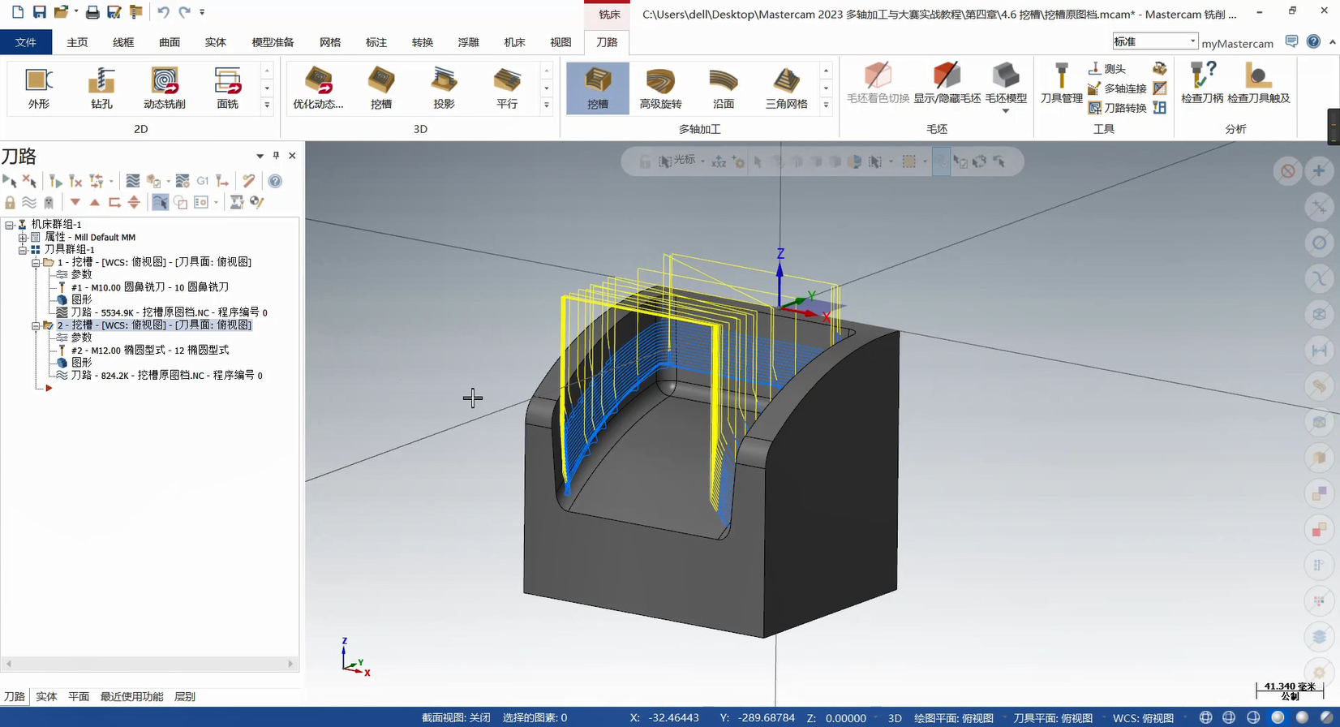This screenshot has height=727, width=1340.
Task: Open the 曲面 ribbon tab
Action: pyautogui.click(x=170, y=42)
